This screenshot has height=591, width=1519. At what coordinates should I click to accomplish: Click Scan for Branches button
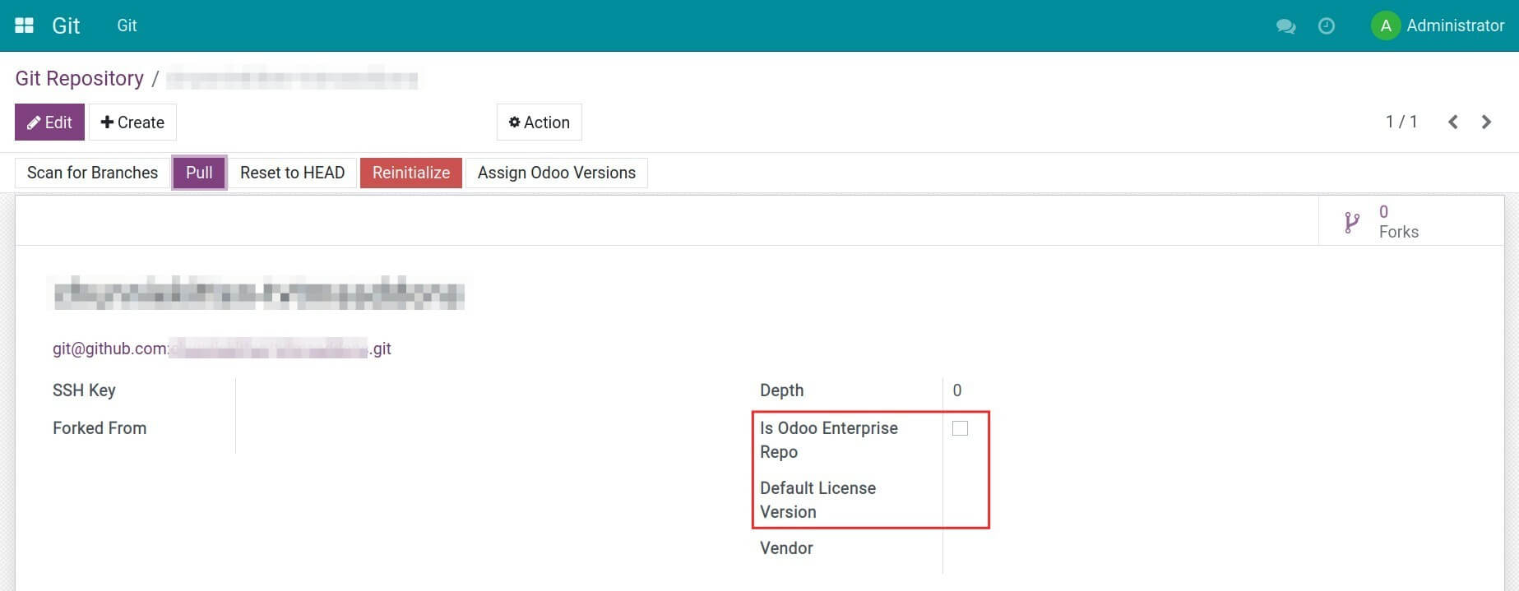[x=92, y=173]
